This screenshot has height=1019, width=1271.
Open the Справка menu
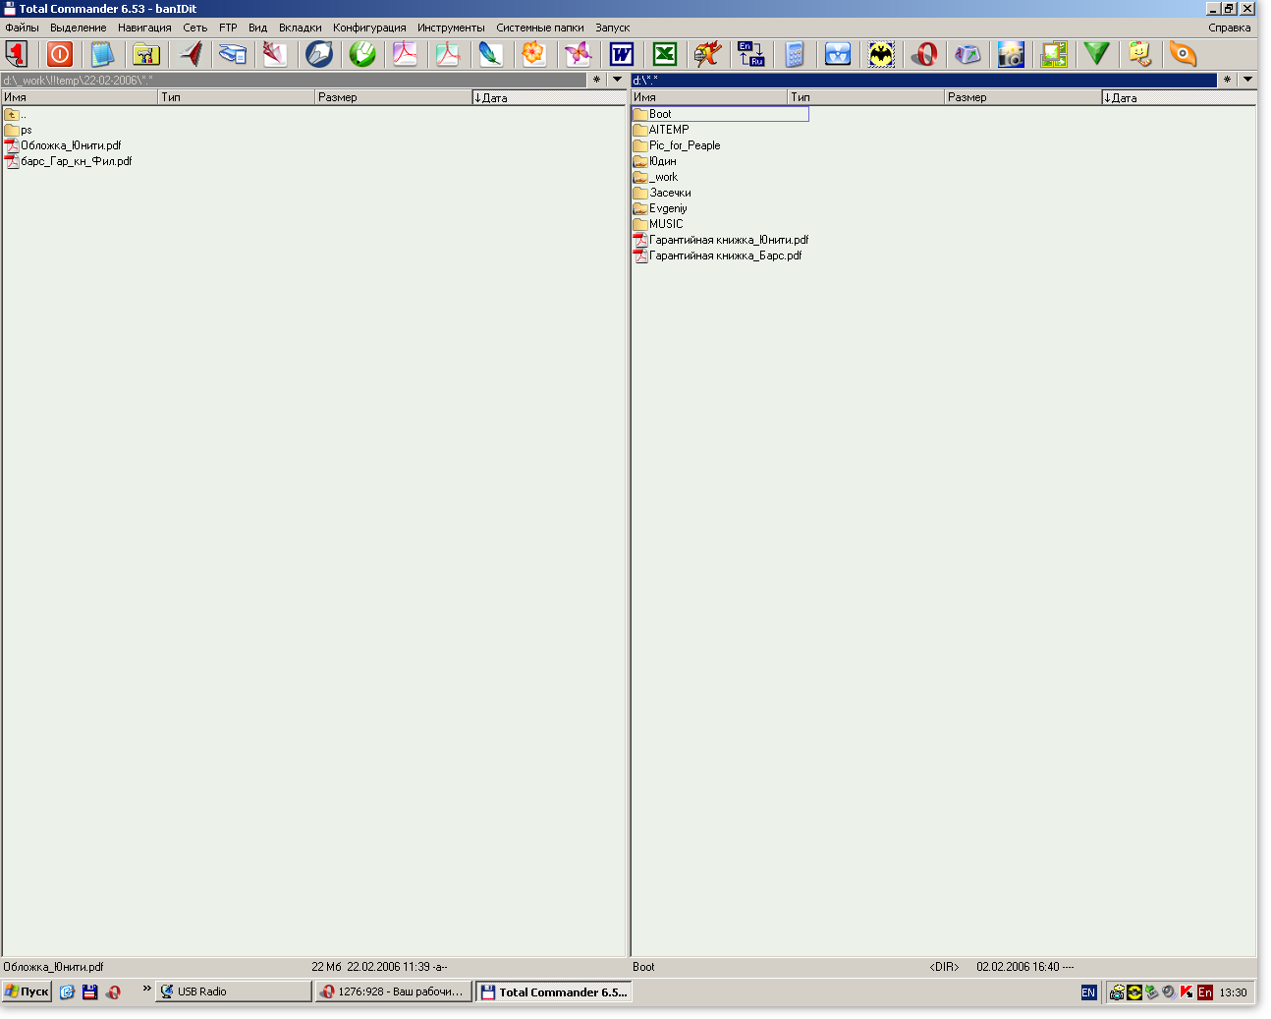1229,28
